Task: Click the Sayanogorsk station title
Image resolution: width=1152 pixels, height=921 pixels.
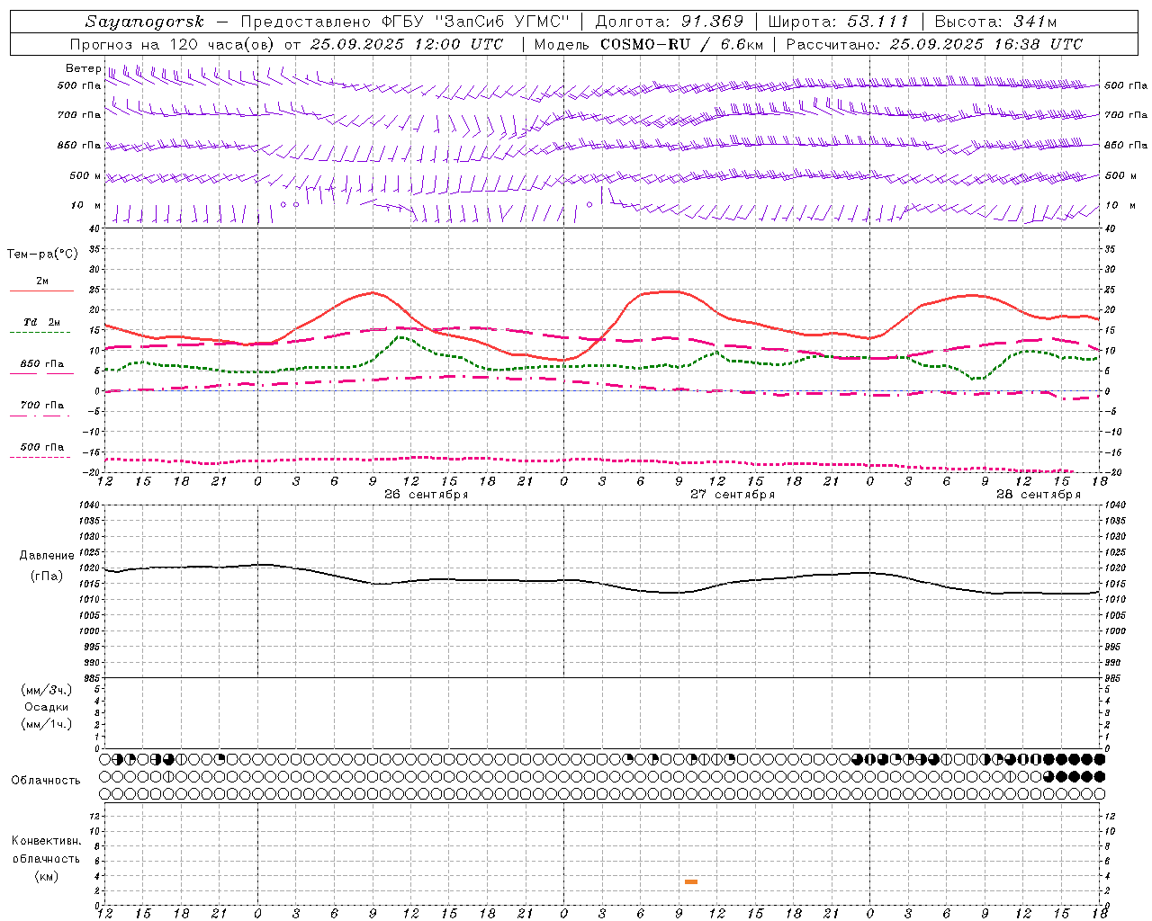Action: (144, 22)
